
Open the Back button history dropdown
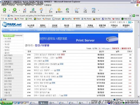[9, 10]
